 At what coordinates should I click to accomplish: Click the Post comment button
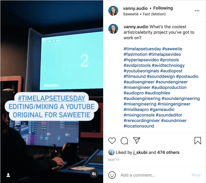[196, 175]
